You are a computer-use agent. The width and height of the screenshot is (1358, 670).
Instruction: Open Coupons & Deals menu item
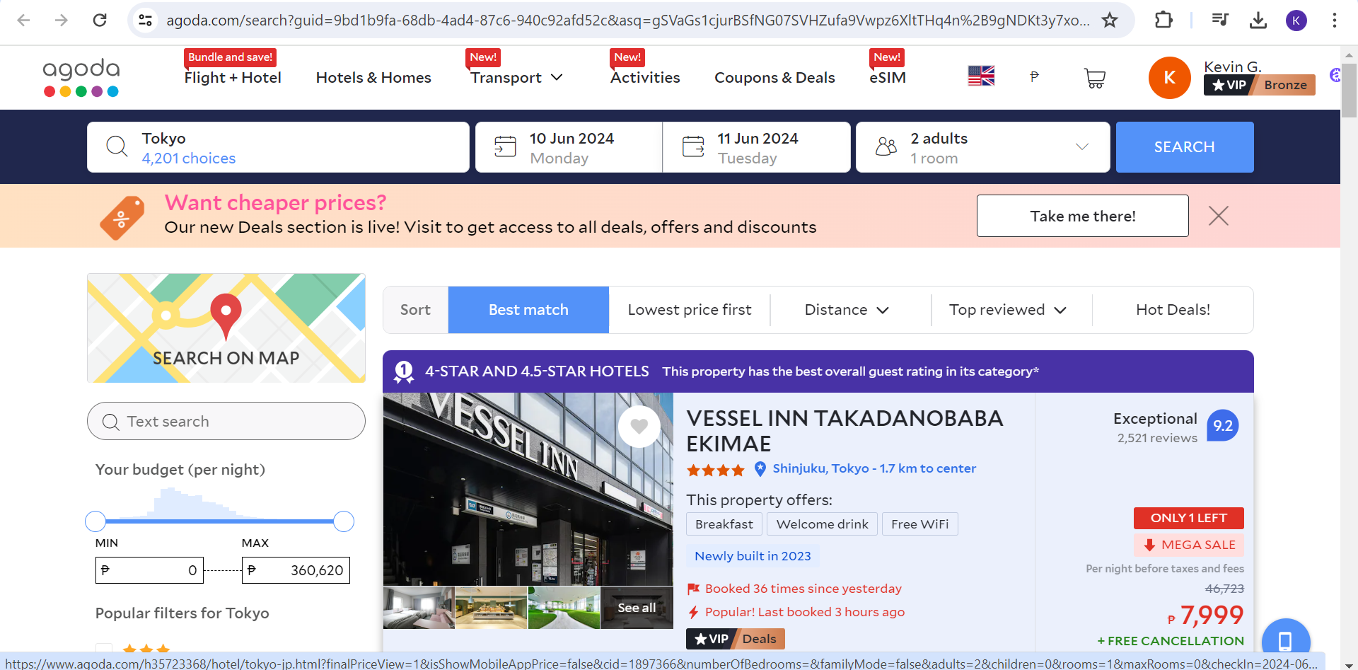click(774, 77)
